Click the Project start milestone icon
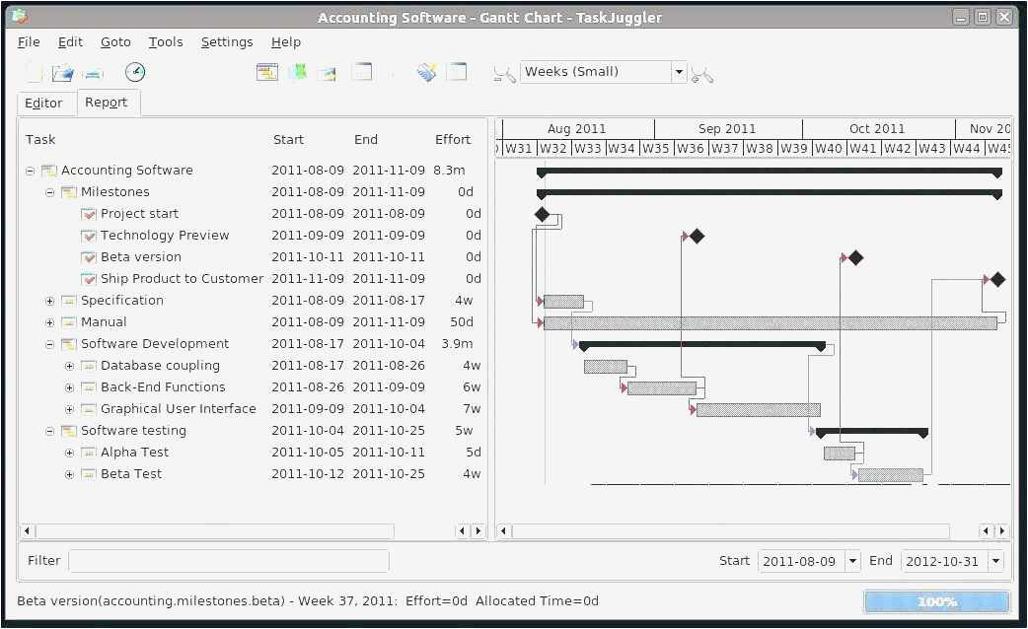Screen dimensions: 1028x629 click(x=89, y=214)
